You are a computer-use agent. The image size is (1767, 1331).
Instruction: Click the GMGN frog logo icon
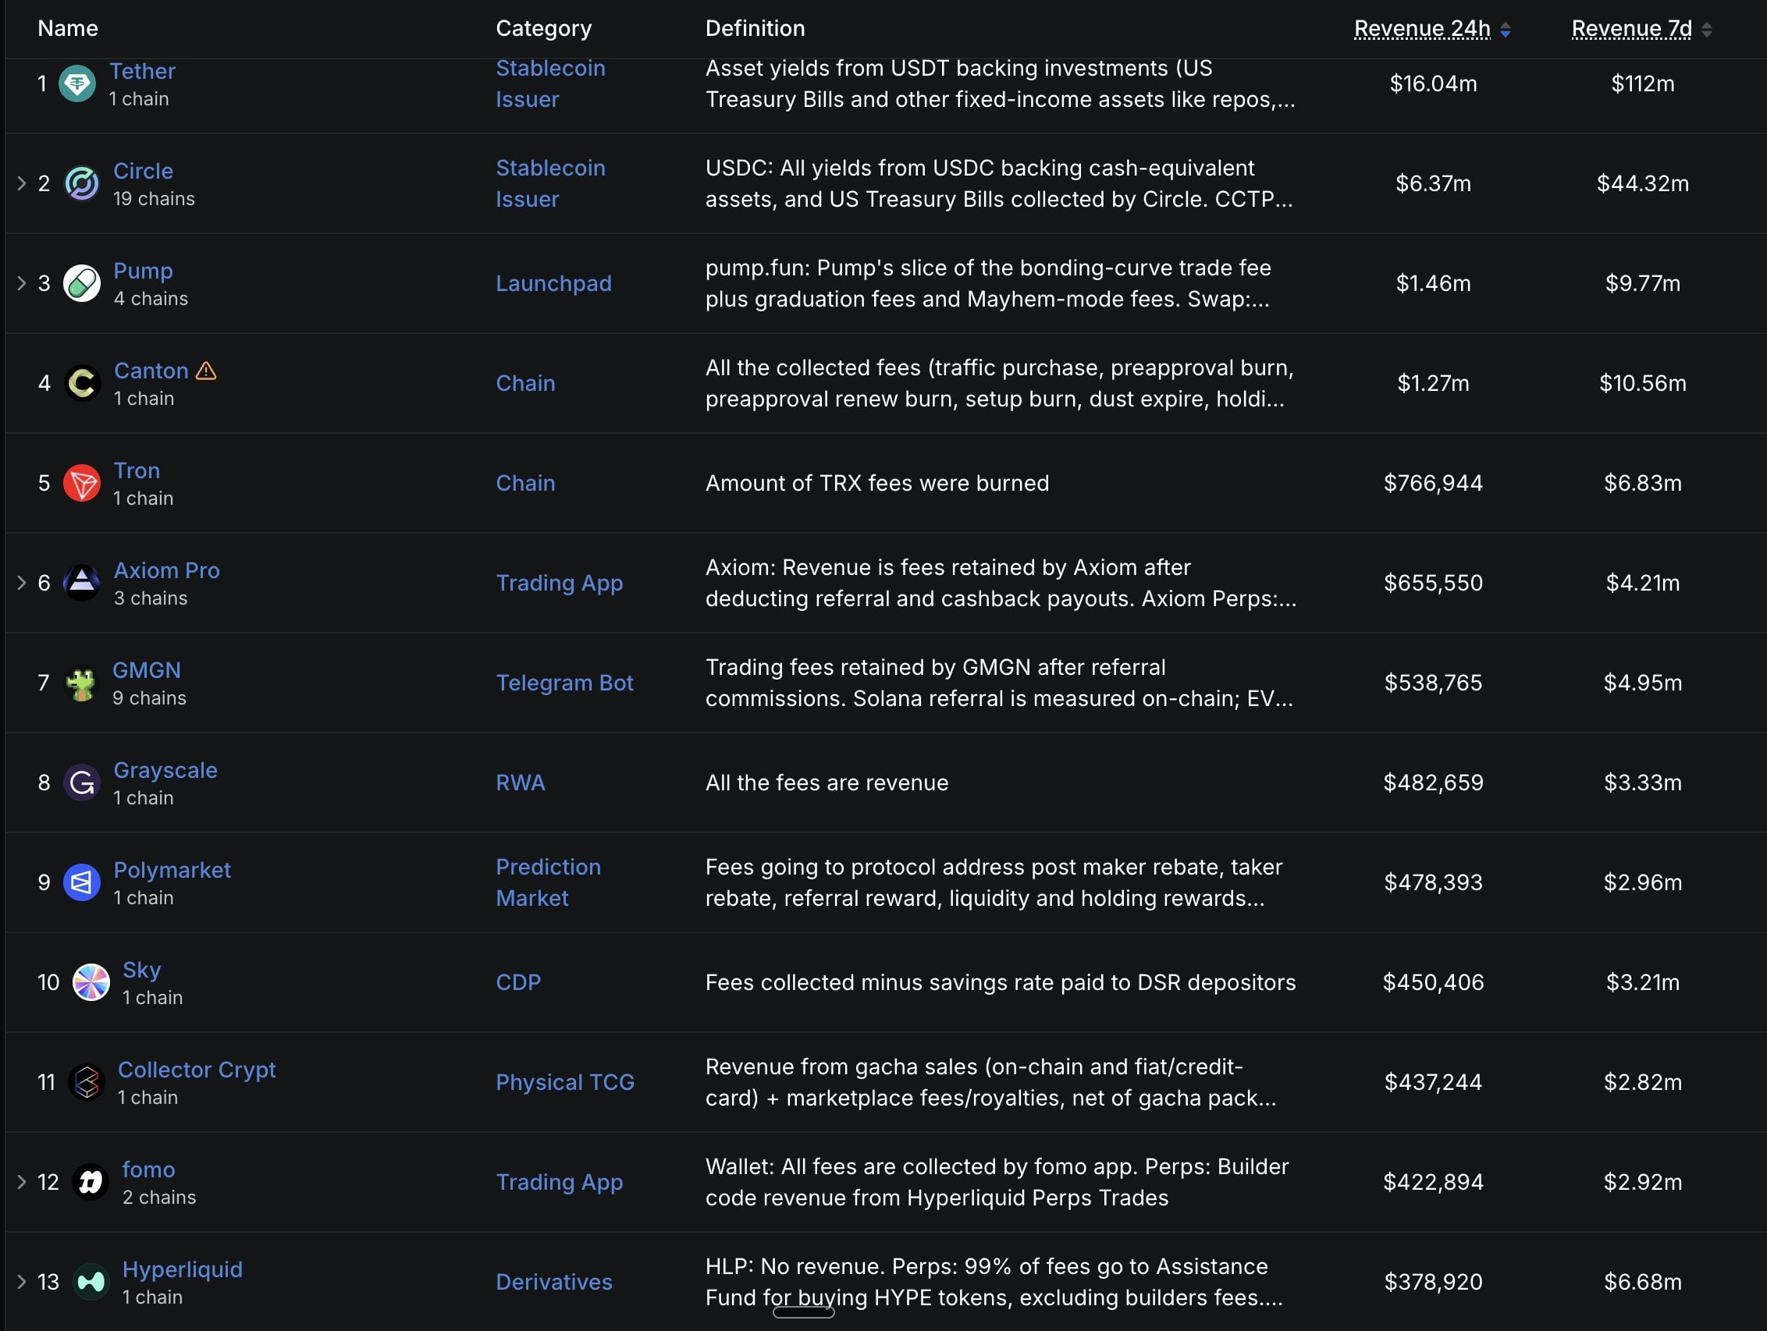[80, 683]
